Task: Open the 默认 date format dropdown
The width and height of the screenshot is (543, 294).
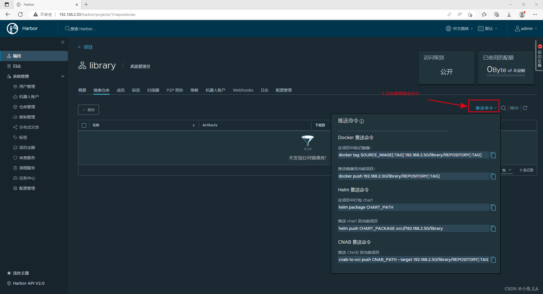Action: pyautogui.click(x=488, y=29)
